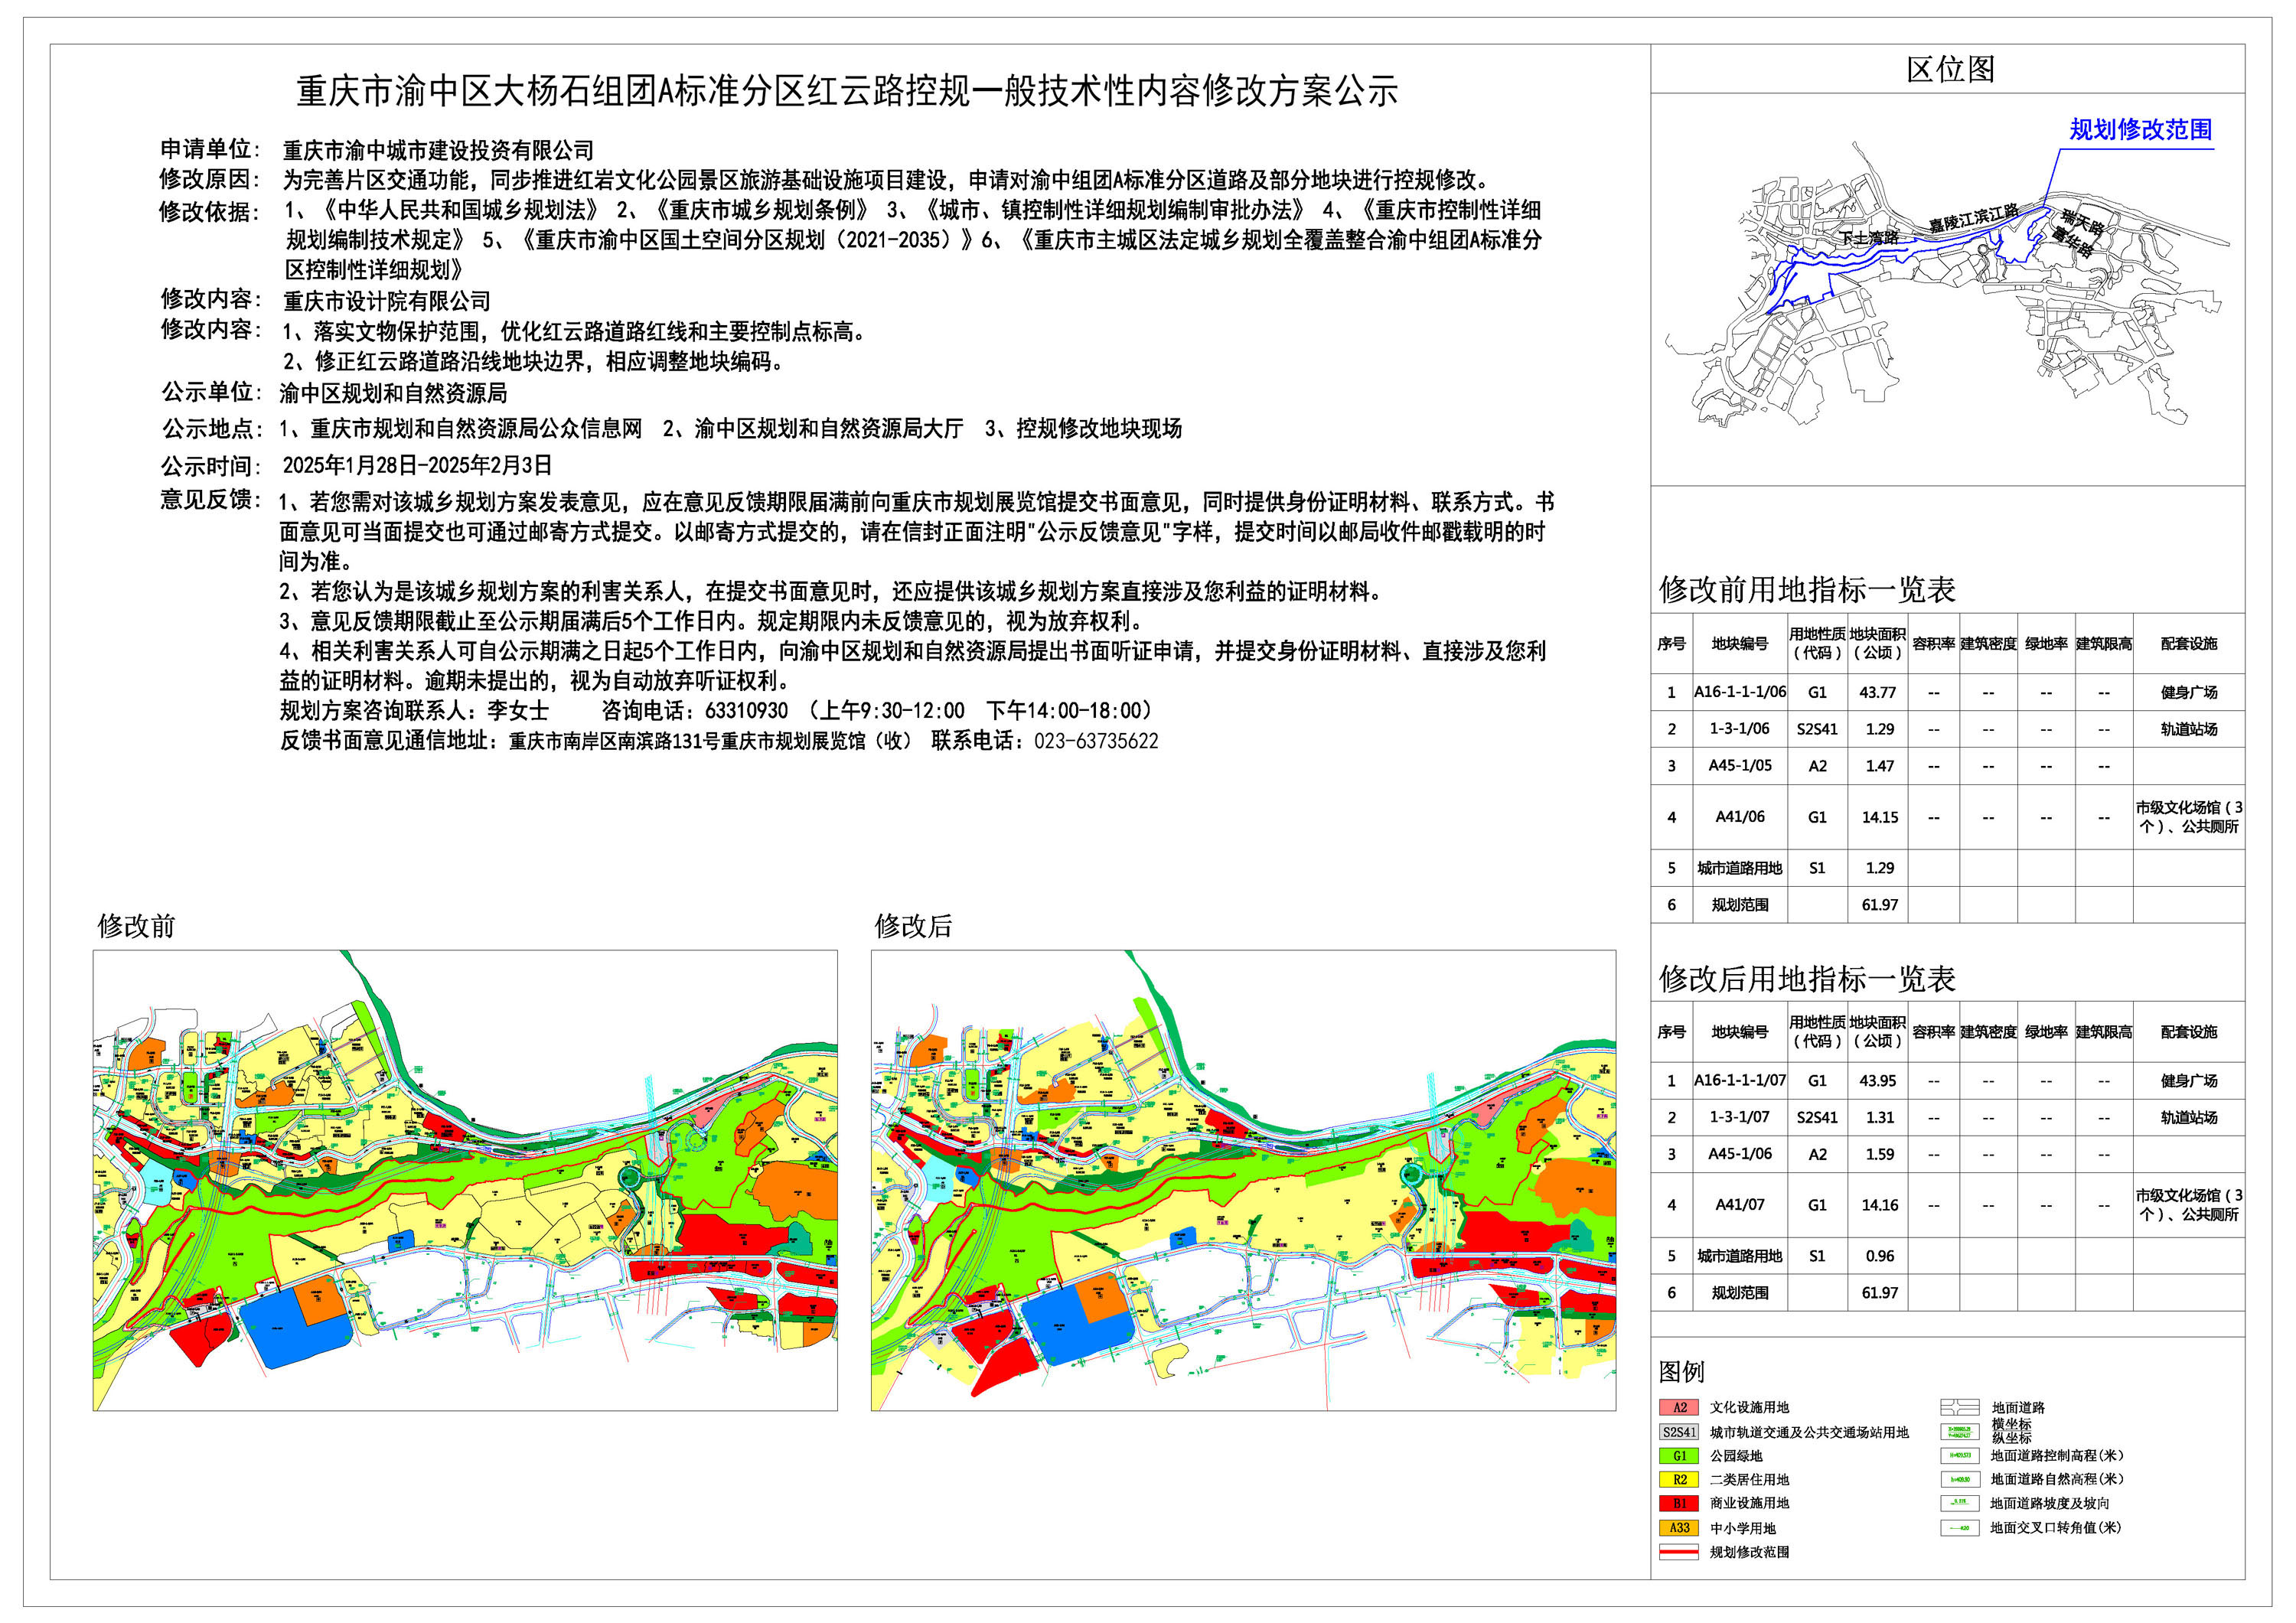Click the A2 pink legend swatch
Image resolution: width=2296 pixels, height=1623 pixels.
point(1679,1408)
